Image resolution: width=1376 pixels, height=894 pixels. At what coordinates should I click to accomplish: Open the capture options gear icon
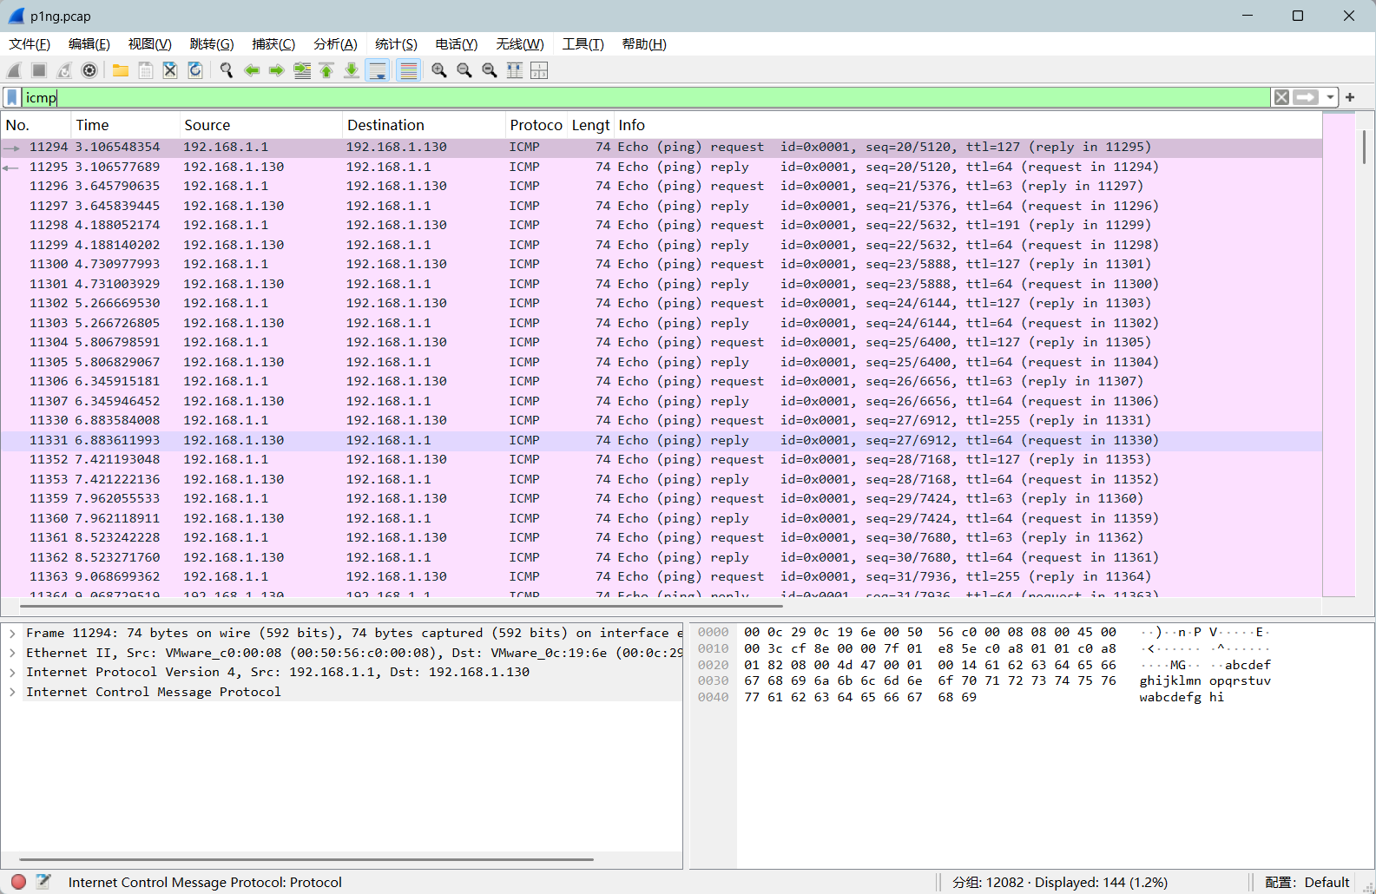click(89, 70)
